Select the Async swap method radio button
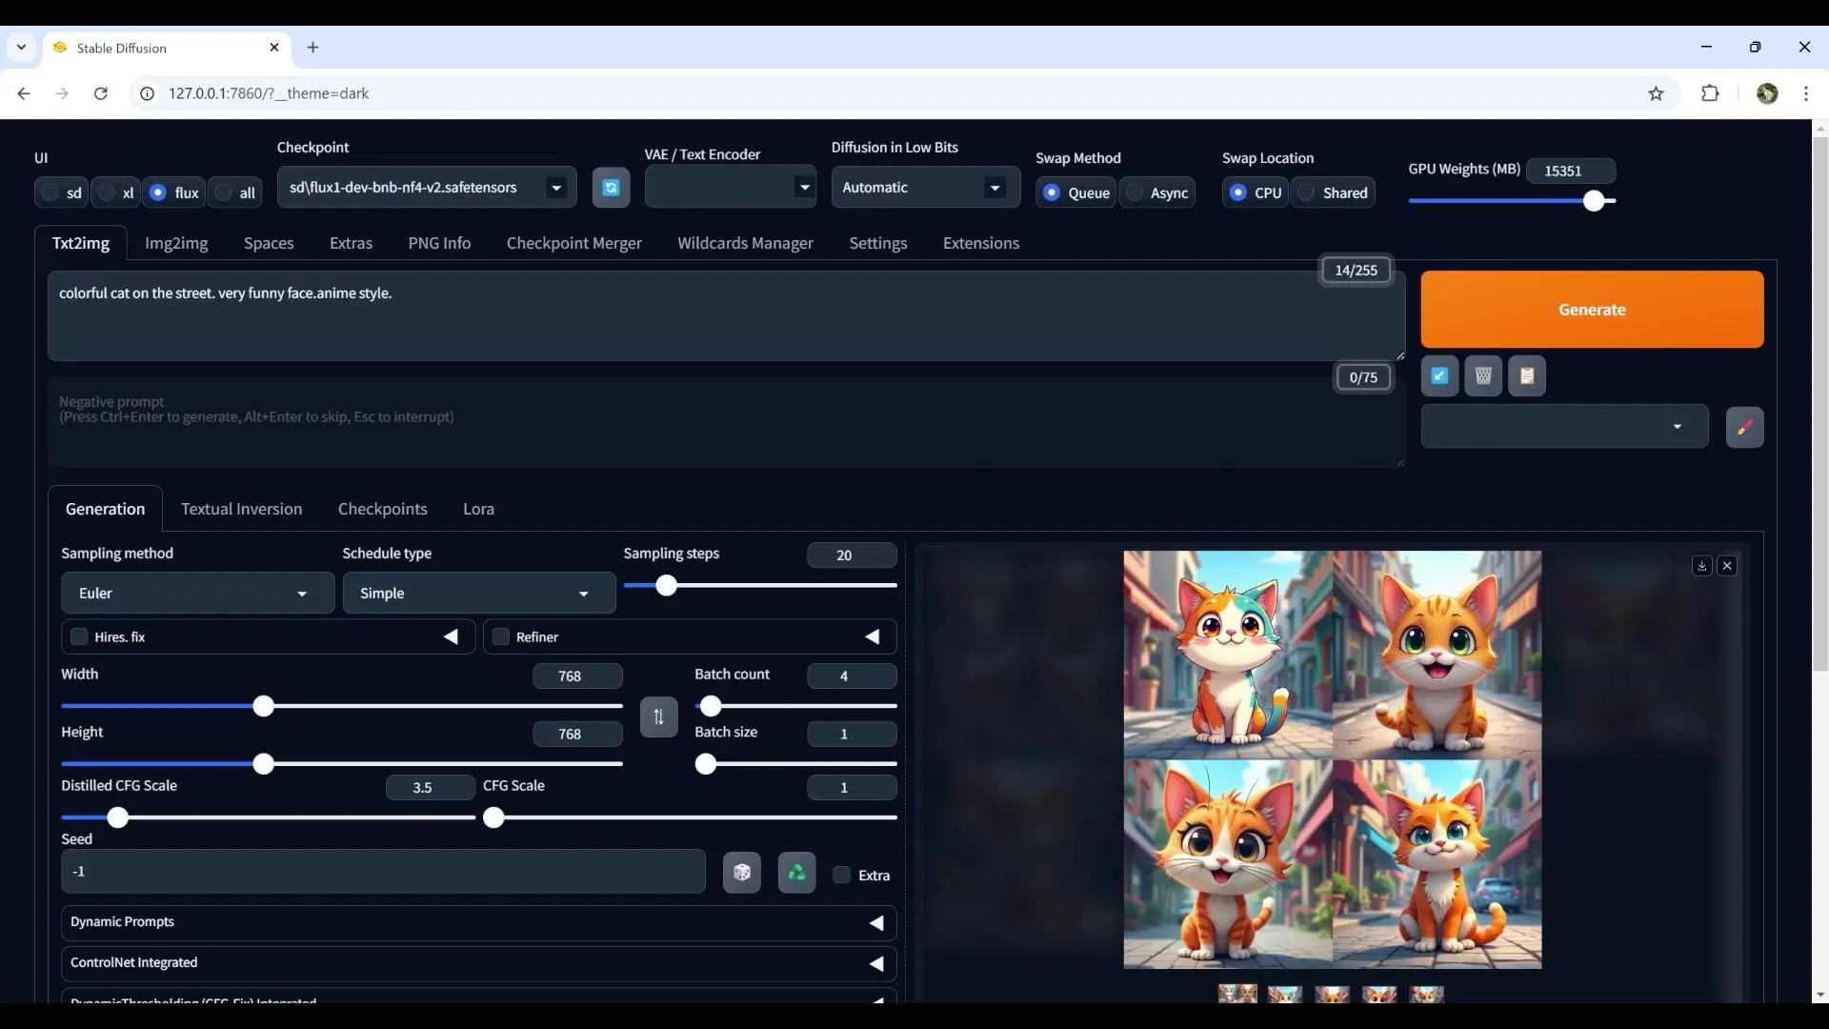Screen dimensions: 1829x1029 click(x=1133, y=192)
